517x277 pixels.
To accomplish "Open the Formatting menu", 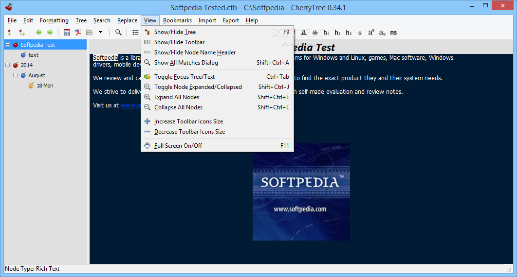I will 54,20.
